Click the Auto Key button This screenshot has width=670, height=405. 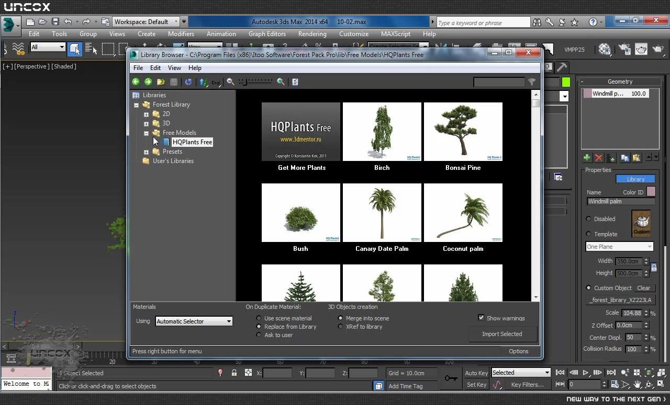(x=476, y=373)
